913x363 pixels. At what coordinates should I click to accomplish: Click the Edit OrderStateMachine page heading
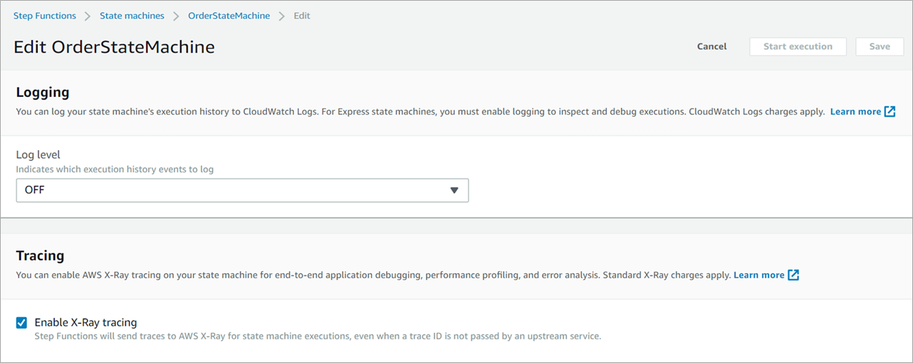pos(114,47)
